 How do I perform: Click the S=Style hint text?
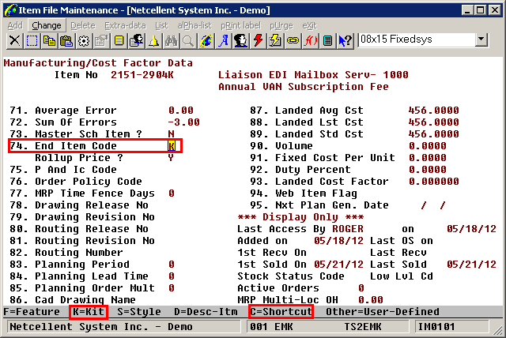click(x=139, y=312)
